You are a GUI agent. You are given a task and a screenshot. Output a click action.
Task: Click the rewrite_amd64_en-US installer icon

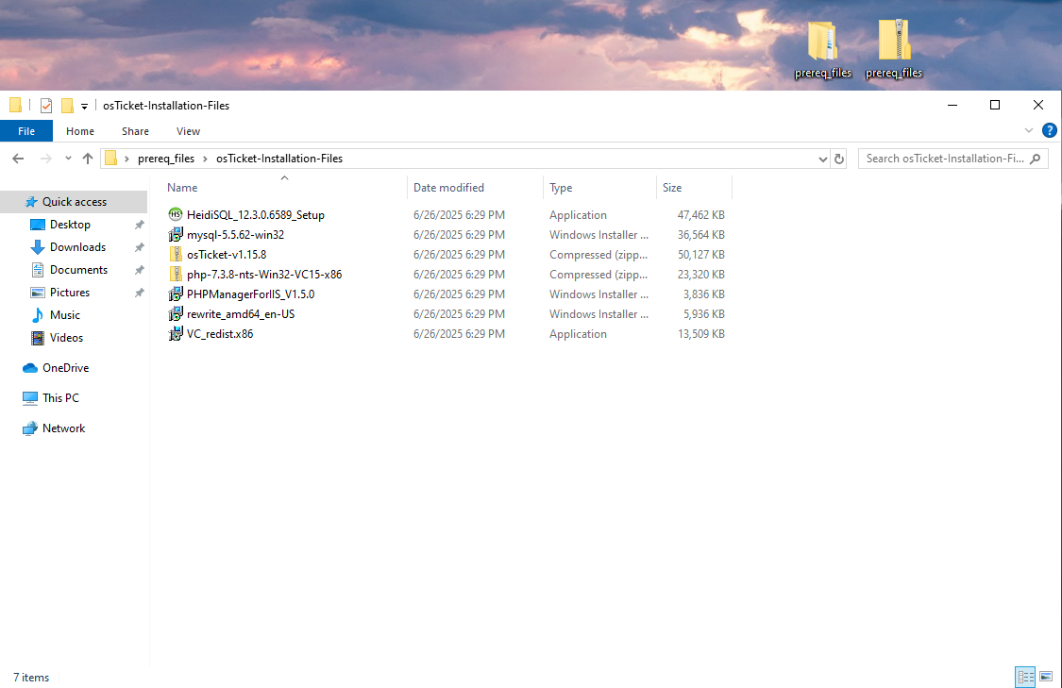click(x=176, y=313)
